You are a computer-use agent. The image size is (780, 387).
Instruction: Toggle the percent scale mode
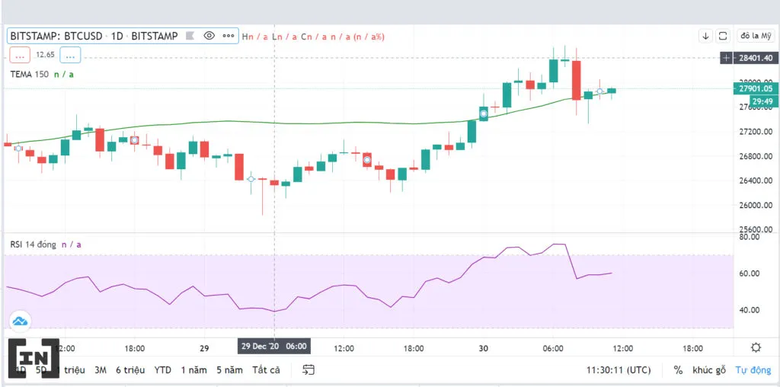678,369
